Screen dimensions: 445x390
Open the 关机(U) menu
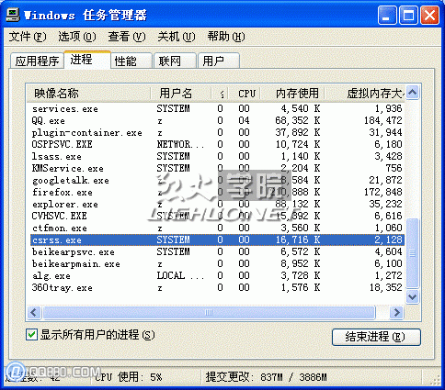coord(177,37)
